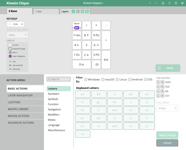Screen dimensions: 186x150
Task: Select the 0 In key
Action: (x=82, y=64)
